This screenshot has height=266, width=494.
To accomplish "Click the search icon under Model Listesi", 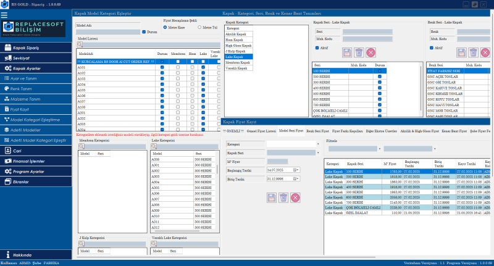I will point(80,44).
